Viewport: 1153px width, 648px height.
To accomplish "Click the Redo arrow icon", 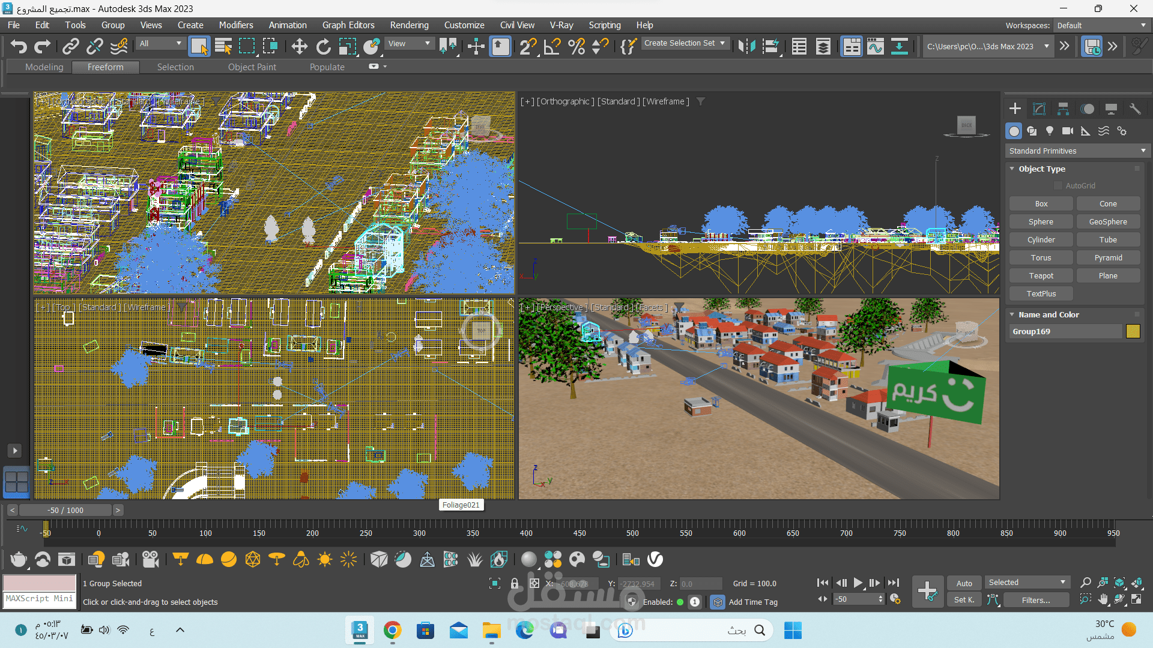I will click(43, 46).
